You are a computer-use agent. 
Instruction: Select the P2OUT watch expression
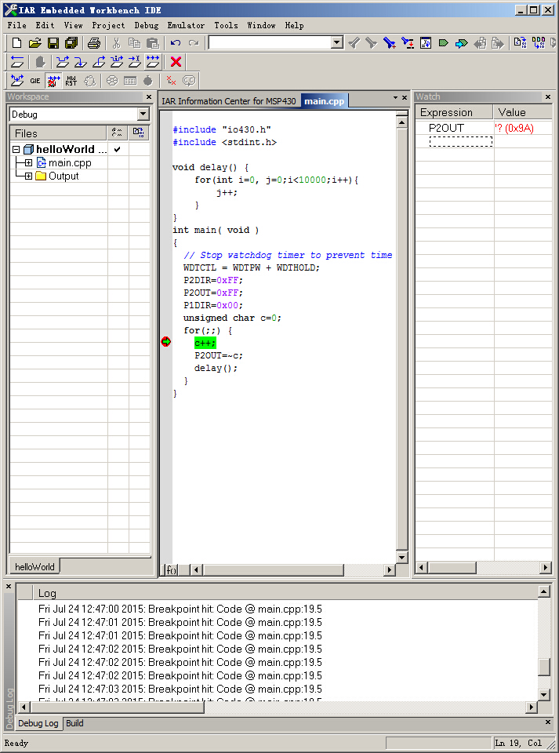tap(446, 128)
